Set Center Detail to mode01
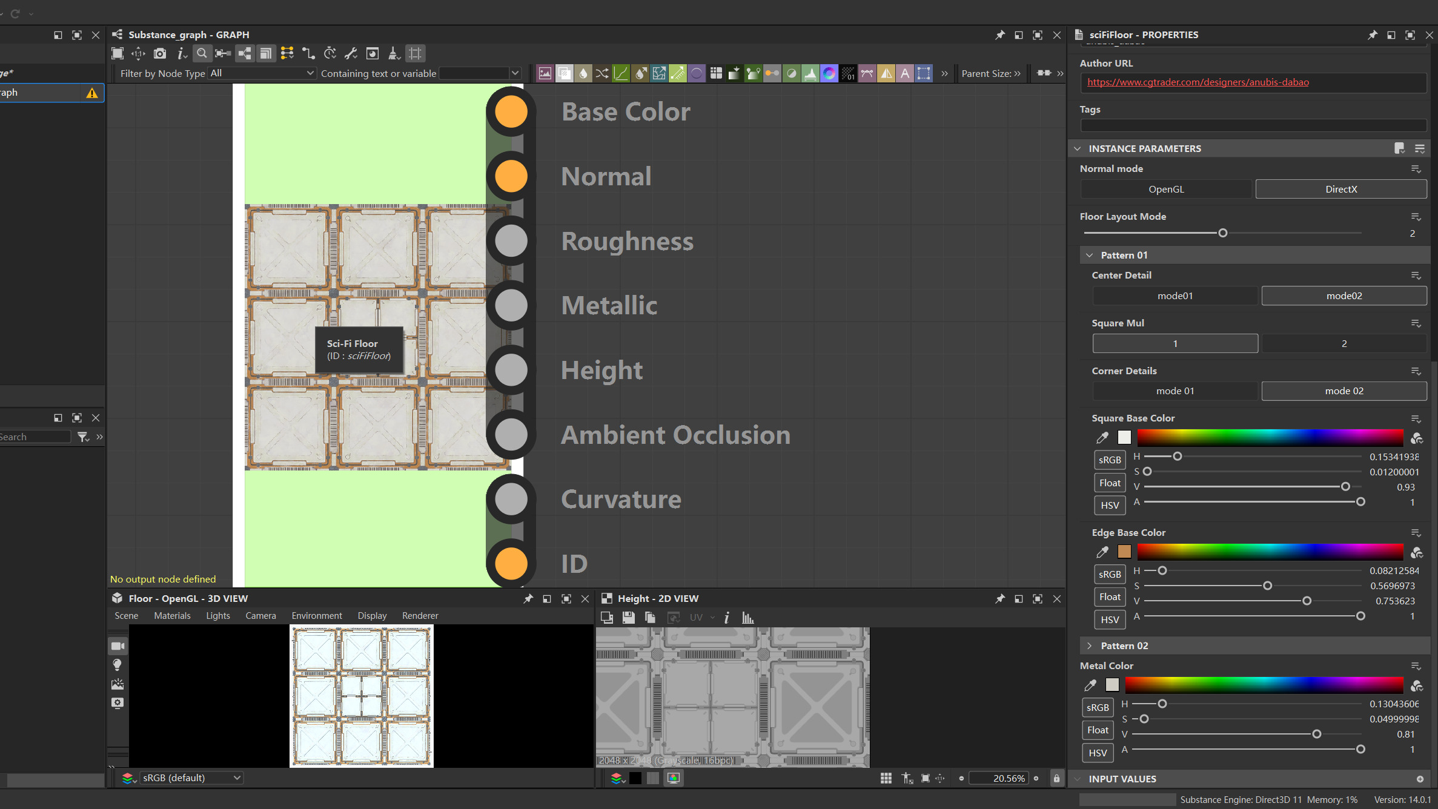 point(1175,296)
